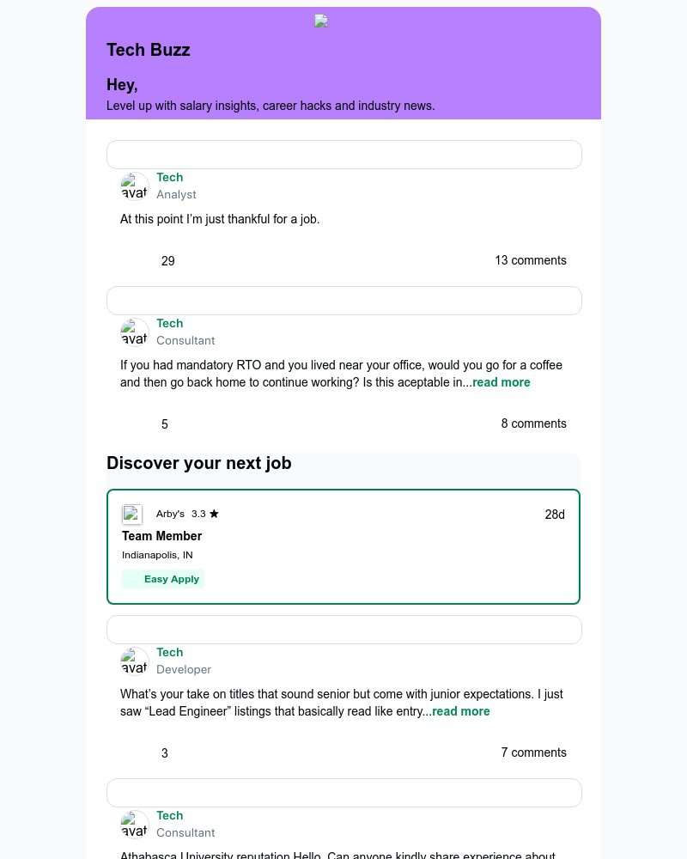Image resolution: width=687 pixels, height=859 pixels.
Task: Click the 29 likes count
Action: tap(168, 261)
